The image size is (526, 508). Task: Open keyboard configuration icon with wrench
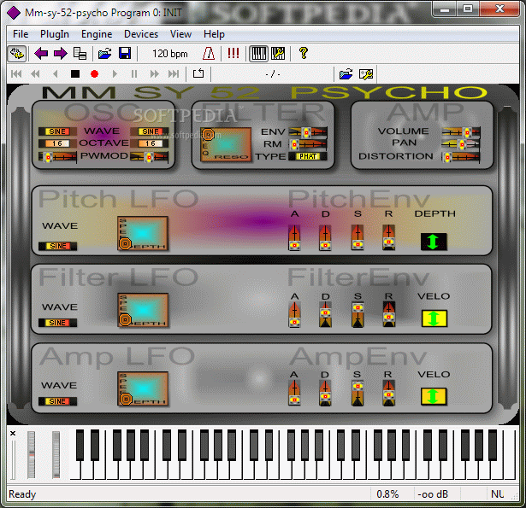278,54
